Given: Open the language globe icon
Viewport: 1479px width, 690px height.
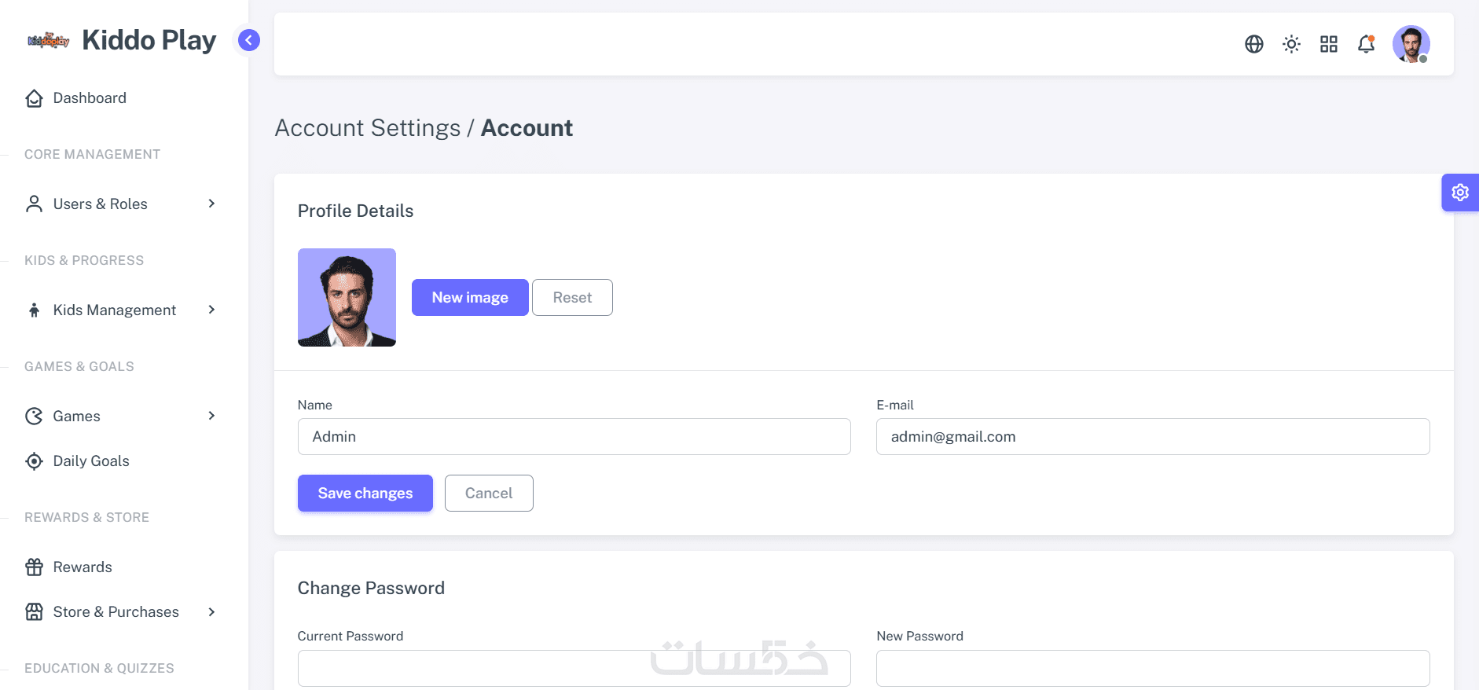Looking at the screenshot, I should point(1254,44).
